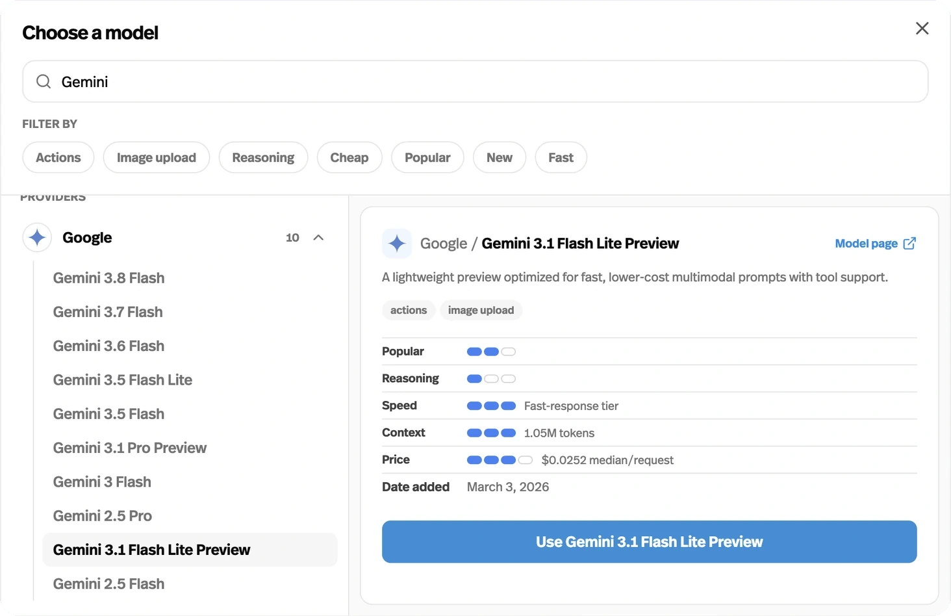This screenshot has height=616, width=951.
Task: Select Gemini 3.1 Flash Lite Preview in list
Action: pos(190,550)
